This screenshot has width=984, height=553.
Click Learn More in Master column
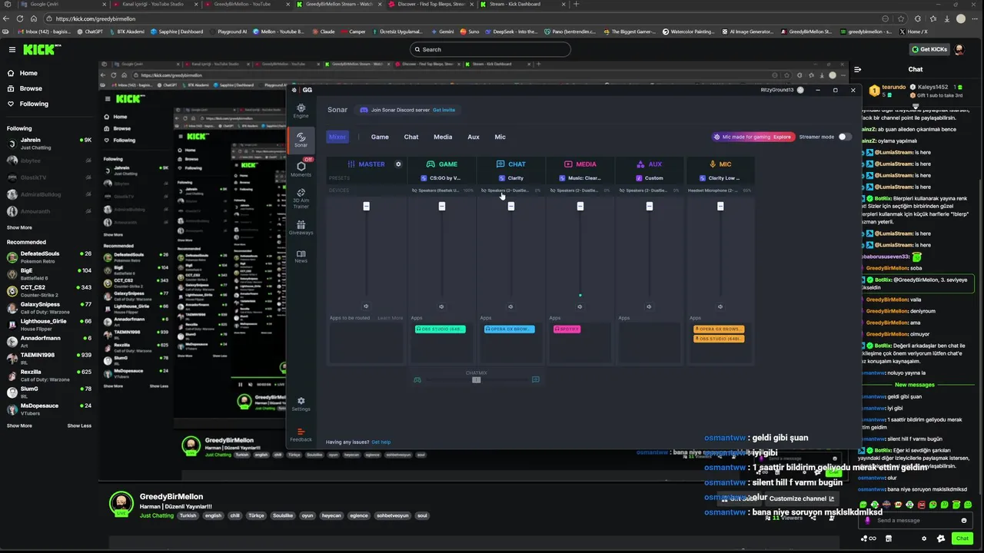(x=390, y=318)
